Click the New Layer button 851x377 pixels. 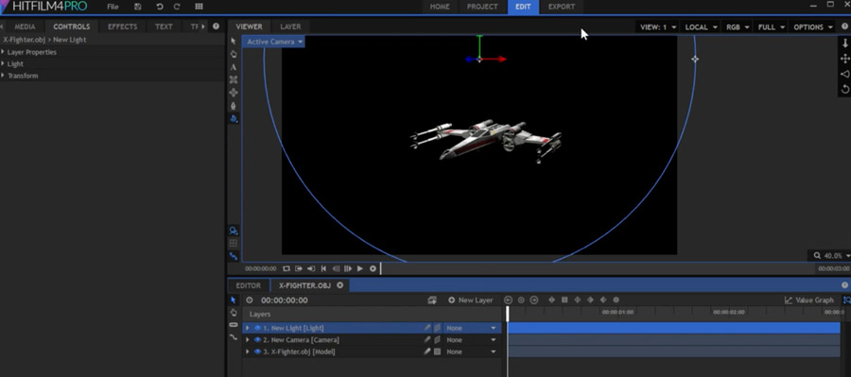pos(471,300)
